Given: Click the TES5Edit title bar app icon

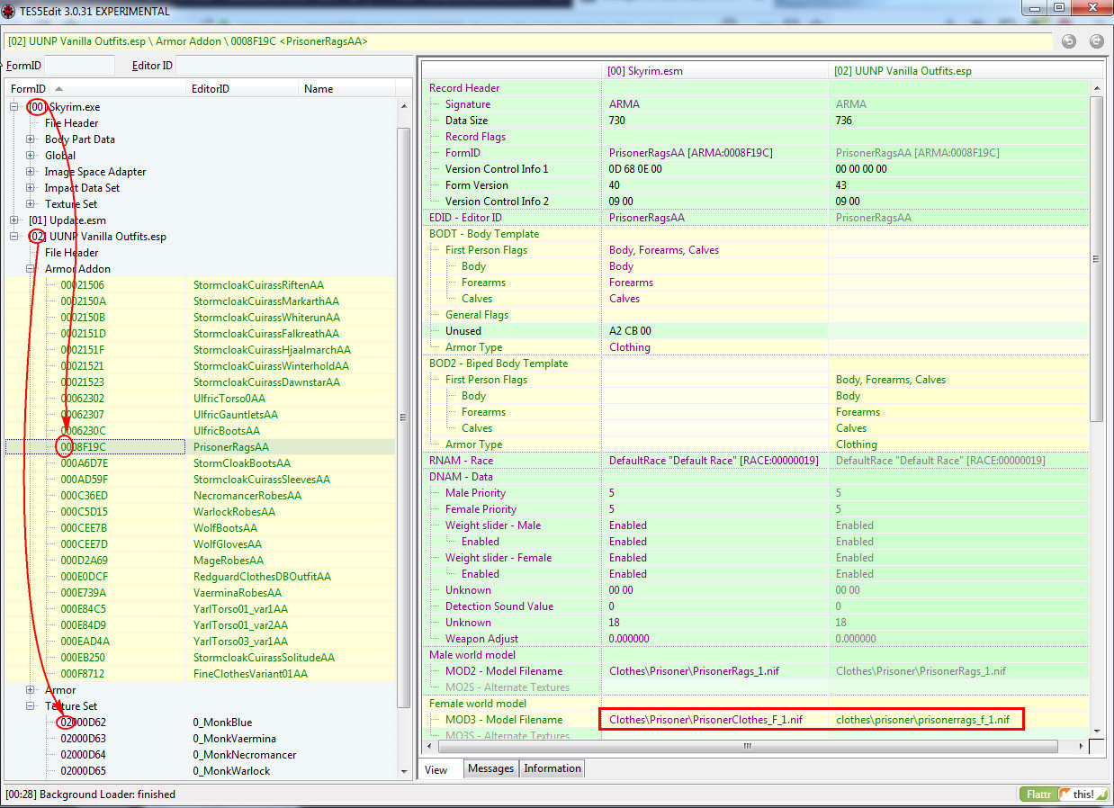Looking at the screenshot, I should pyautogui.click(x=9, y=10).
